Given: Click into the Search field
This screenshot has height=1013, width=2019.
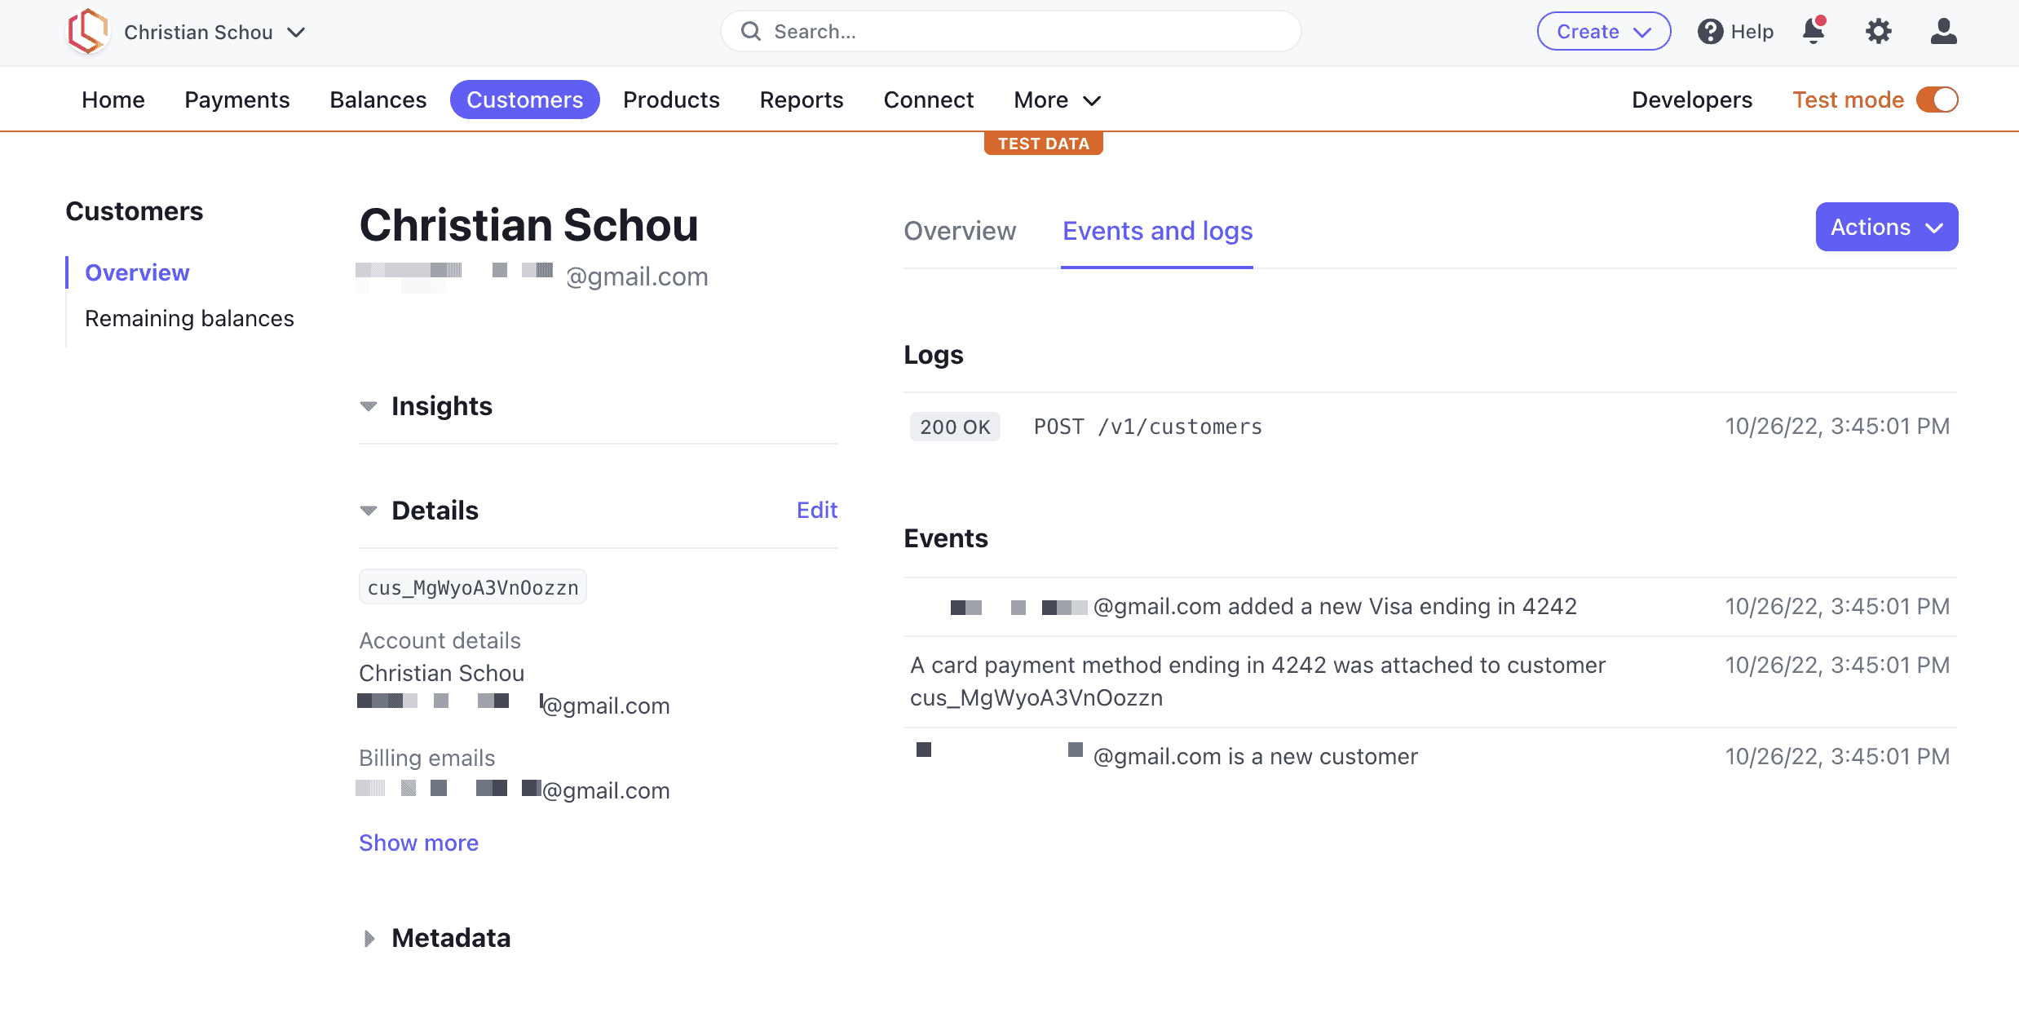Looking at the screenshot, I should point(1011,32).
